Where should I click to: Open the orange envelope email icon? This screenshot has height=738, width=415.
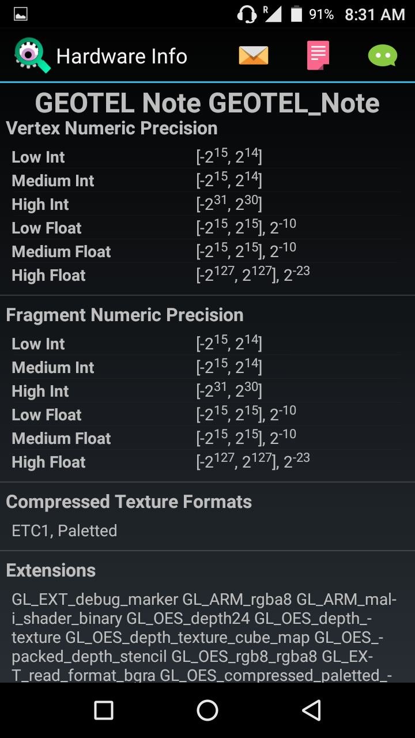(x=254, y=56)
